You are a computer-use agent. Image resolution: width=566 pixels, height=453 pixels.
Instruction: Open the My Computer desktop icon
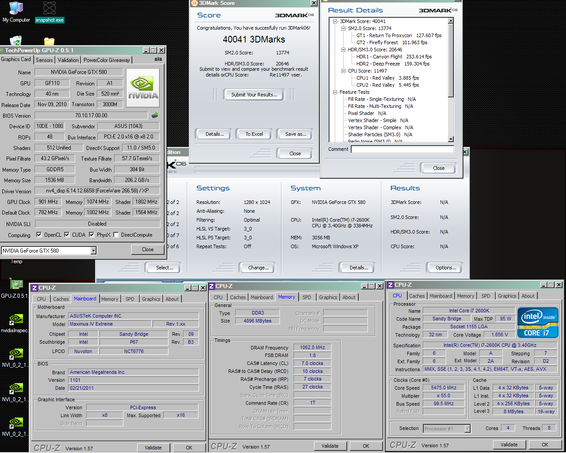(x=16, y=12)
